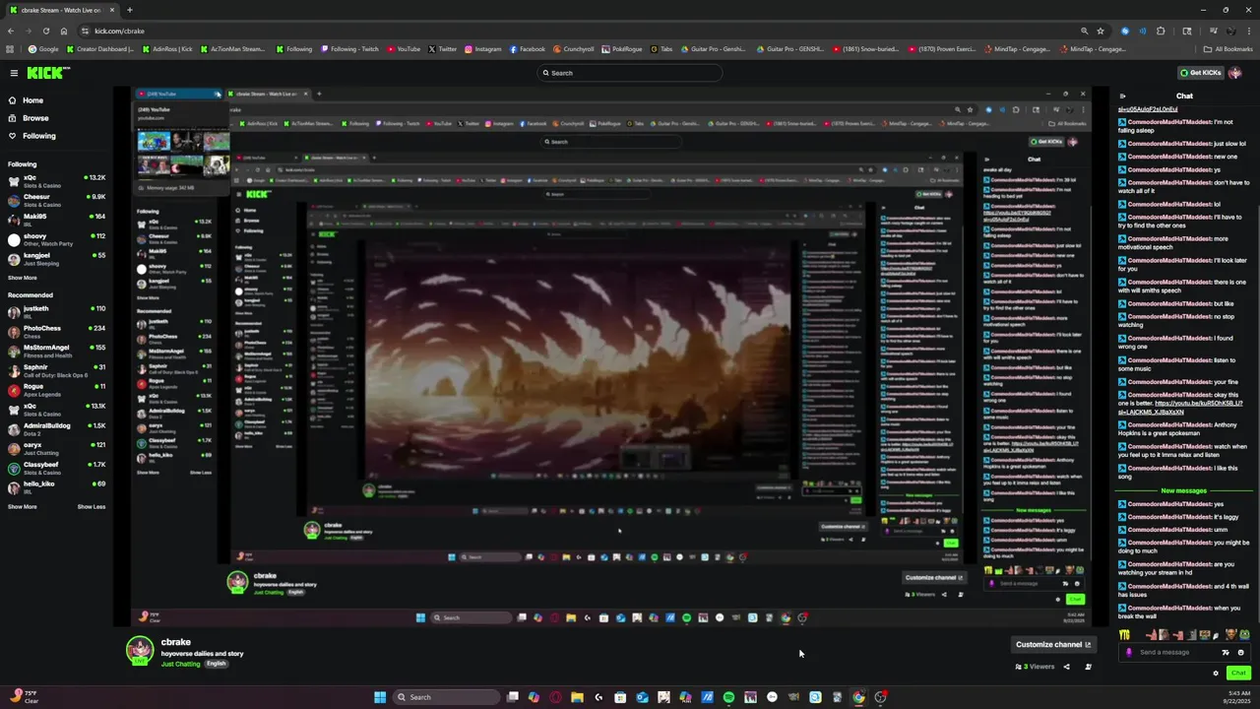Open File Explorer from taskbar
The width and height of the screenshot is (1260, 709).
point(577,697)
